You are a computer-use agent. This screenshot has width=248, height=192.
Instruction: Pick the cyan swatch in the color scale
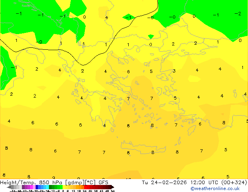click(47, 187)
